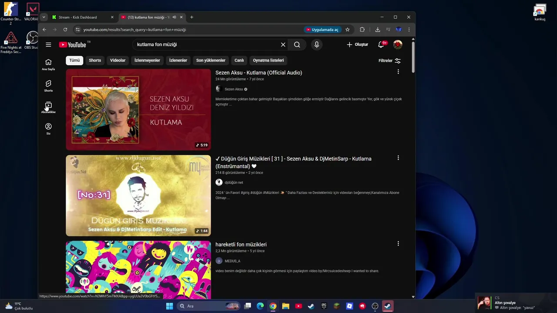Open more options for hareketli fon müzikleri video
The height and width of the screenshot is (313, 557).
point(398,243)
